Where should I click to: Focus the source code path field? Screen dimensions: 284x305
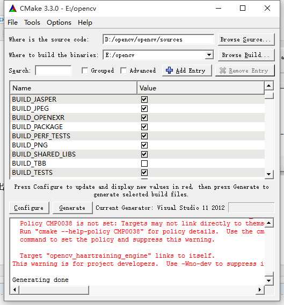tap(158, 40)
